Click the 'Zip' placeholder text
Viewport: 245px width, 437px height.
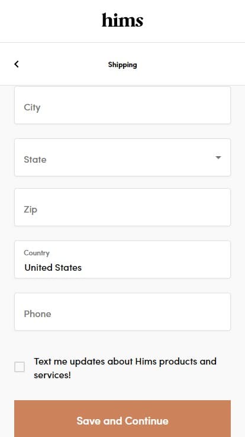tap(30, 210)
